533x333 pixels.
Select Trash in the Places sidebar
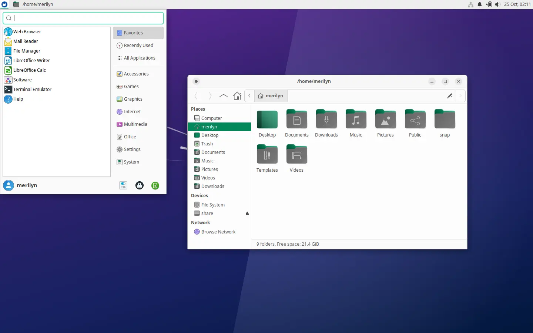coord(207,144)
